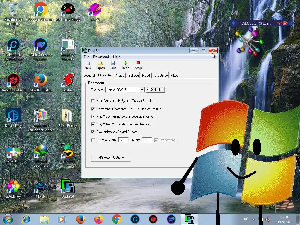This screenshot has width=300, height=225.
Task: Enable the Custom Width checkbox
Action: pos(93,140)
